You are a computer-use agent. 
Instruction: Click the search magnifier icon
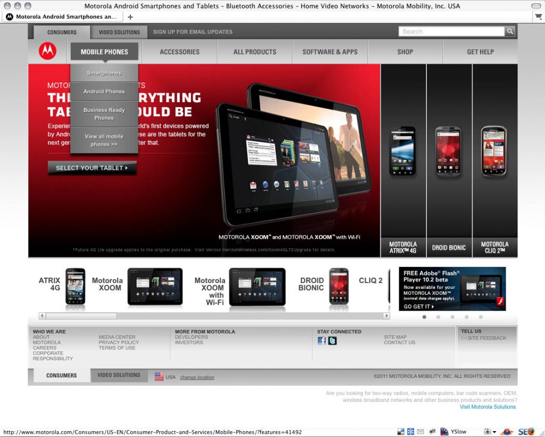click(510, 31)
